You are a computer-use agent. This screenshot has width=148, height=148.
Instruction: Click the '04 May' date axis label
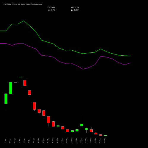(38, 141)
